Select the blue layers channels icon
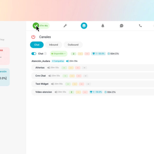This screenshot has width=154, height=154. click(84, 26)
